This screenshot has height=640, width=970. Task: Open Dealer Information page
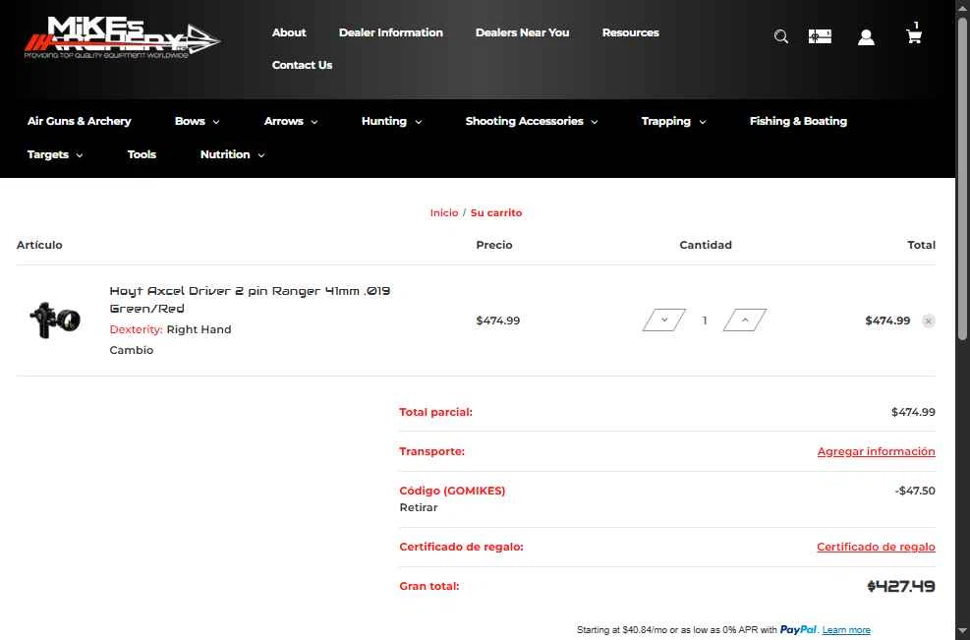click(391, 32)
